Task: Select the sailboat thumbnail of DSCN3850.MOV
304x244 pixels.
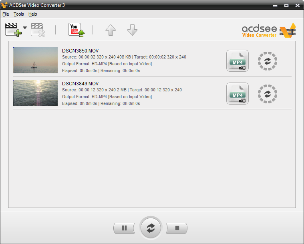Action: point(36,60)
